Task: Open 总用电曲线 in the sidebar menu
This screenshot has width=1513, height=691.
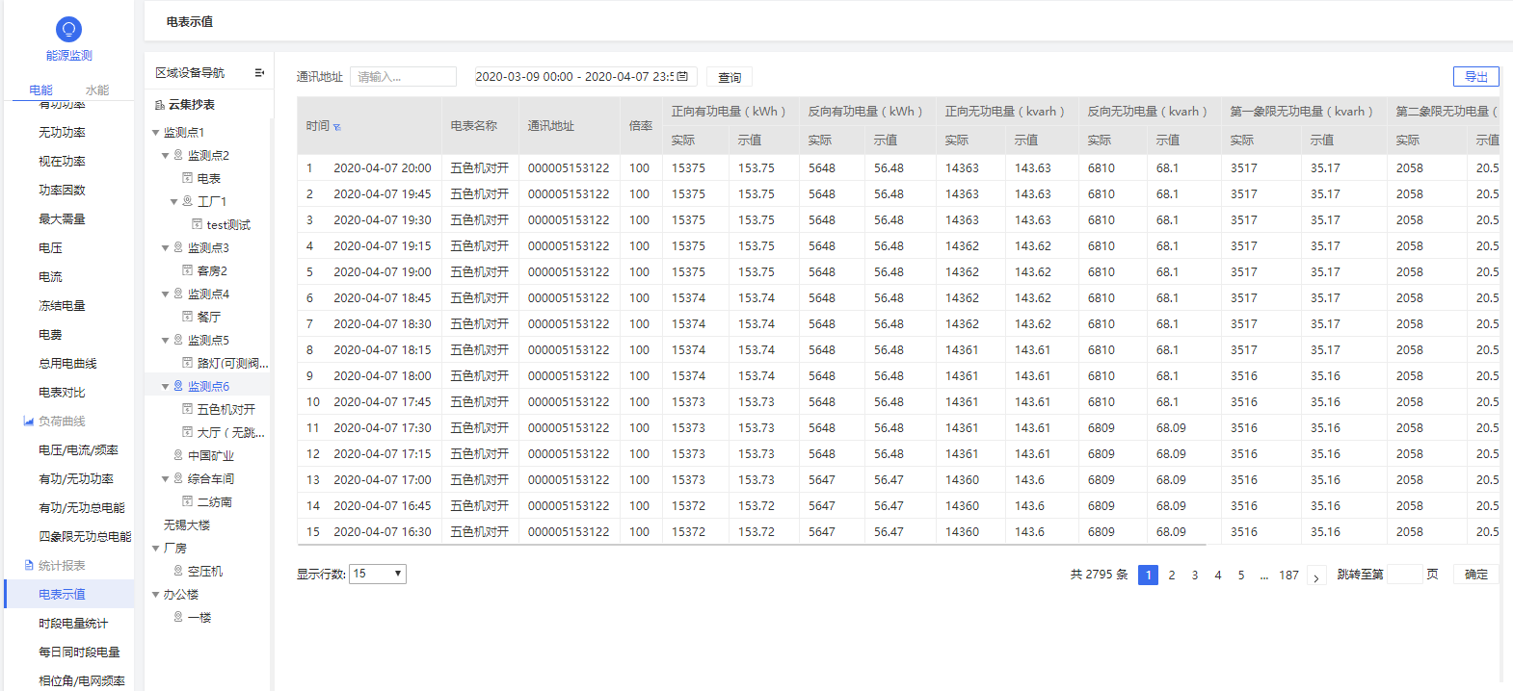Action: [x=67, y=364]
